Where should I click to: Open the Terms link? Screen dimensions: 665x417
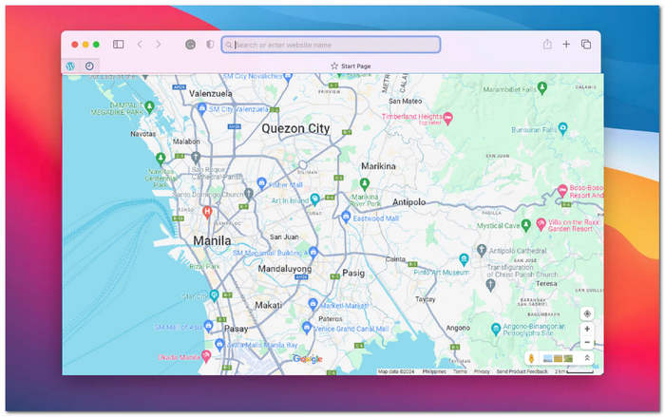click(460, 371)
